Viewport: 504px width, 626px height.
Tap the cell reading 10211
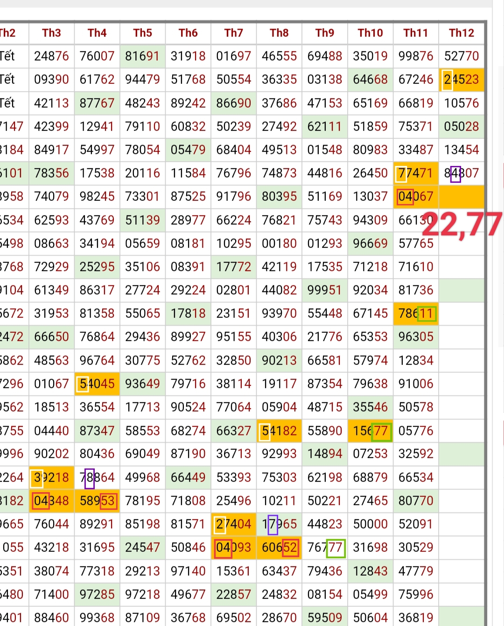click(x=279, y=501)
